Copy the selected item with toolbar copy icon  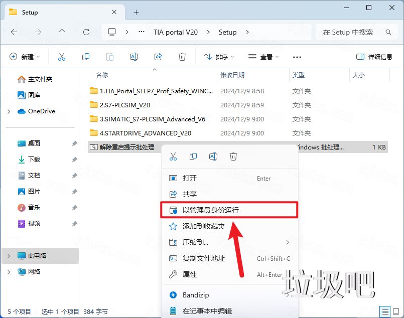(86, 57)
